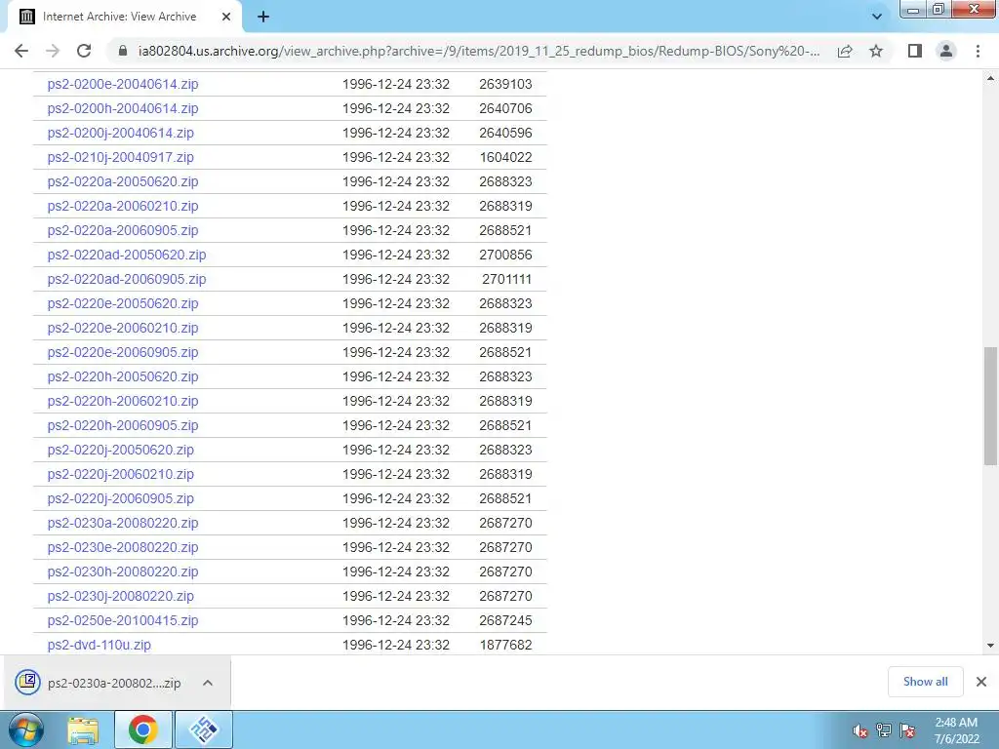Screen dimensions: 999x749
Task: Download ps2-0250e-20100415.zip
Action: tap(122, 620)
